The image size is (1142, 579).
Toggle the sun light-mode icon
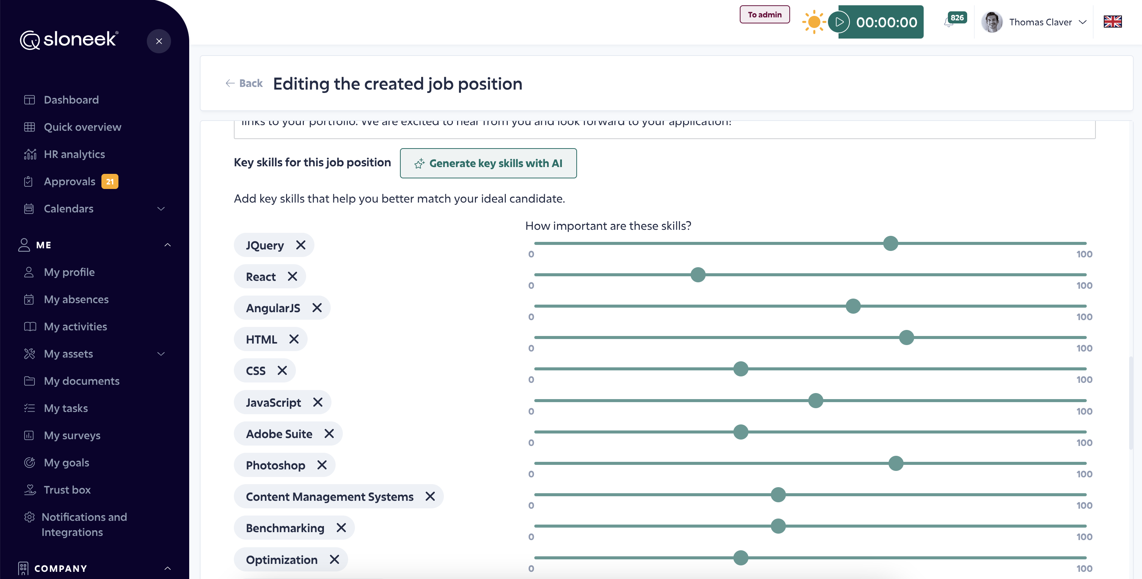(814, 22)
